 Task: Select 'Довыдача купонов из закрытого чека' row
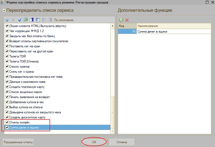57,112
